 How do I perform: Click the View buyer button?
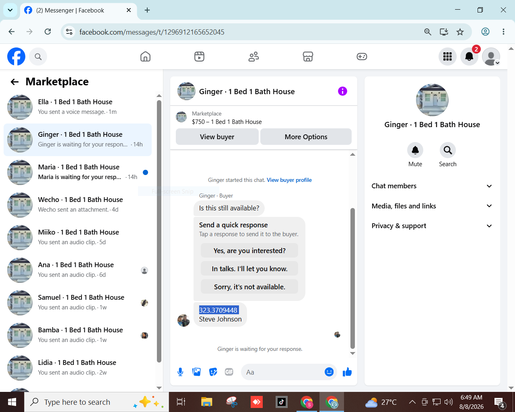point(217,137)
